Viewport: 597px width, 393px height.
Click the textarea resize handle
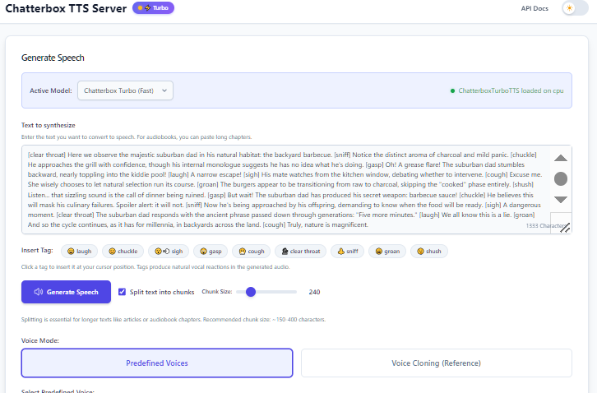pos(565,228)
